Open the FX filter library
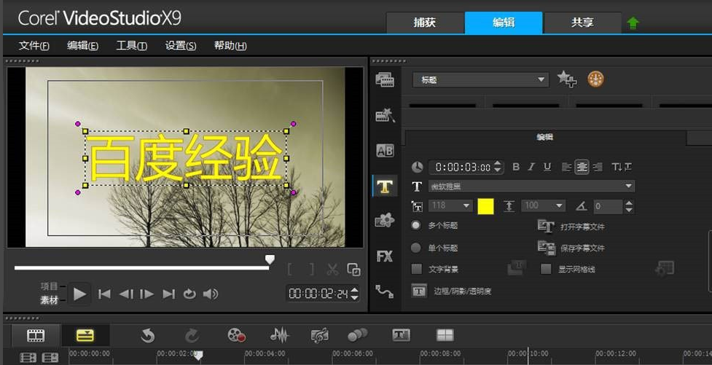This screenshot has width=712, height=365. tap(384, 256)
